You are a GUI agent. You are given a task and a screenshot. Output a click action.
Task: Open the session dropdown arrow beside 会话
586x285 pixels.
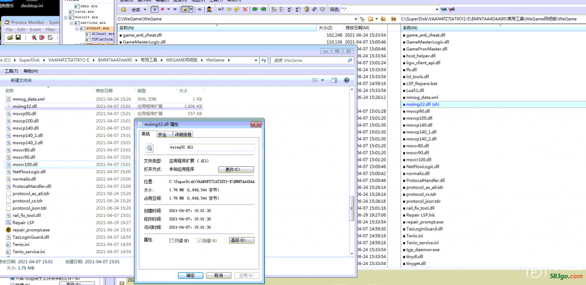(145, 9)
